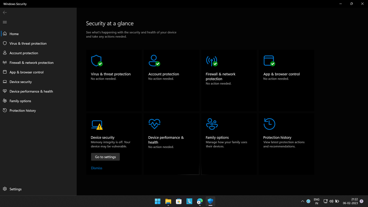This screenshot has width=368, height=207.
Task: Click the window icon beside App & browser control in sidebar
Action: click(x=5, y=72)
